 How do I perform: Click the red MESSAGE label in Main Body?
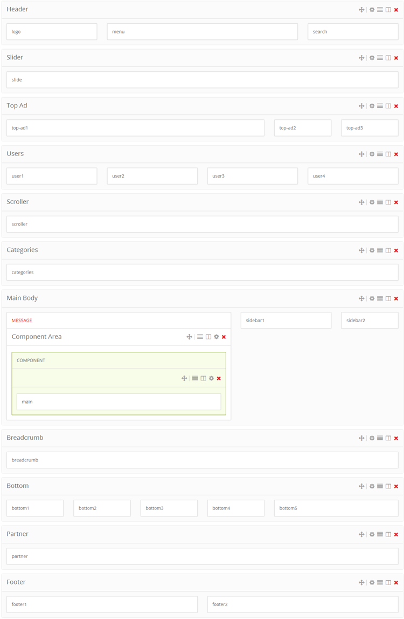pyautogui.click(x=22, y=321)
